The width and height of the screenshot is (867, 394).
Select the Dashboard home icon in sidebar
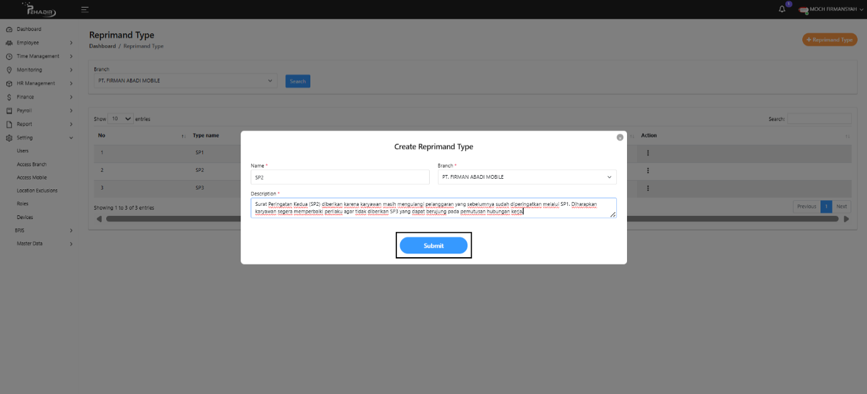[x=9, y=29]
